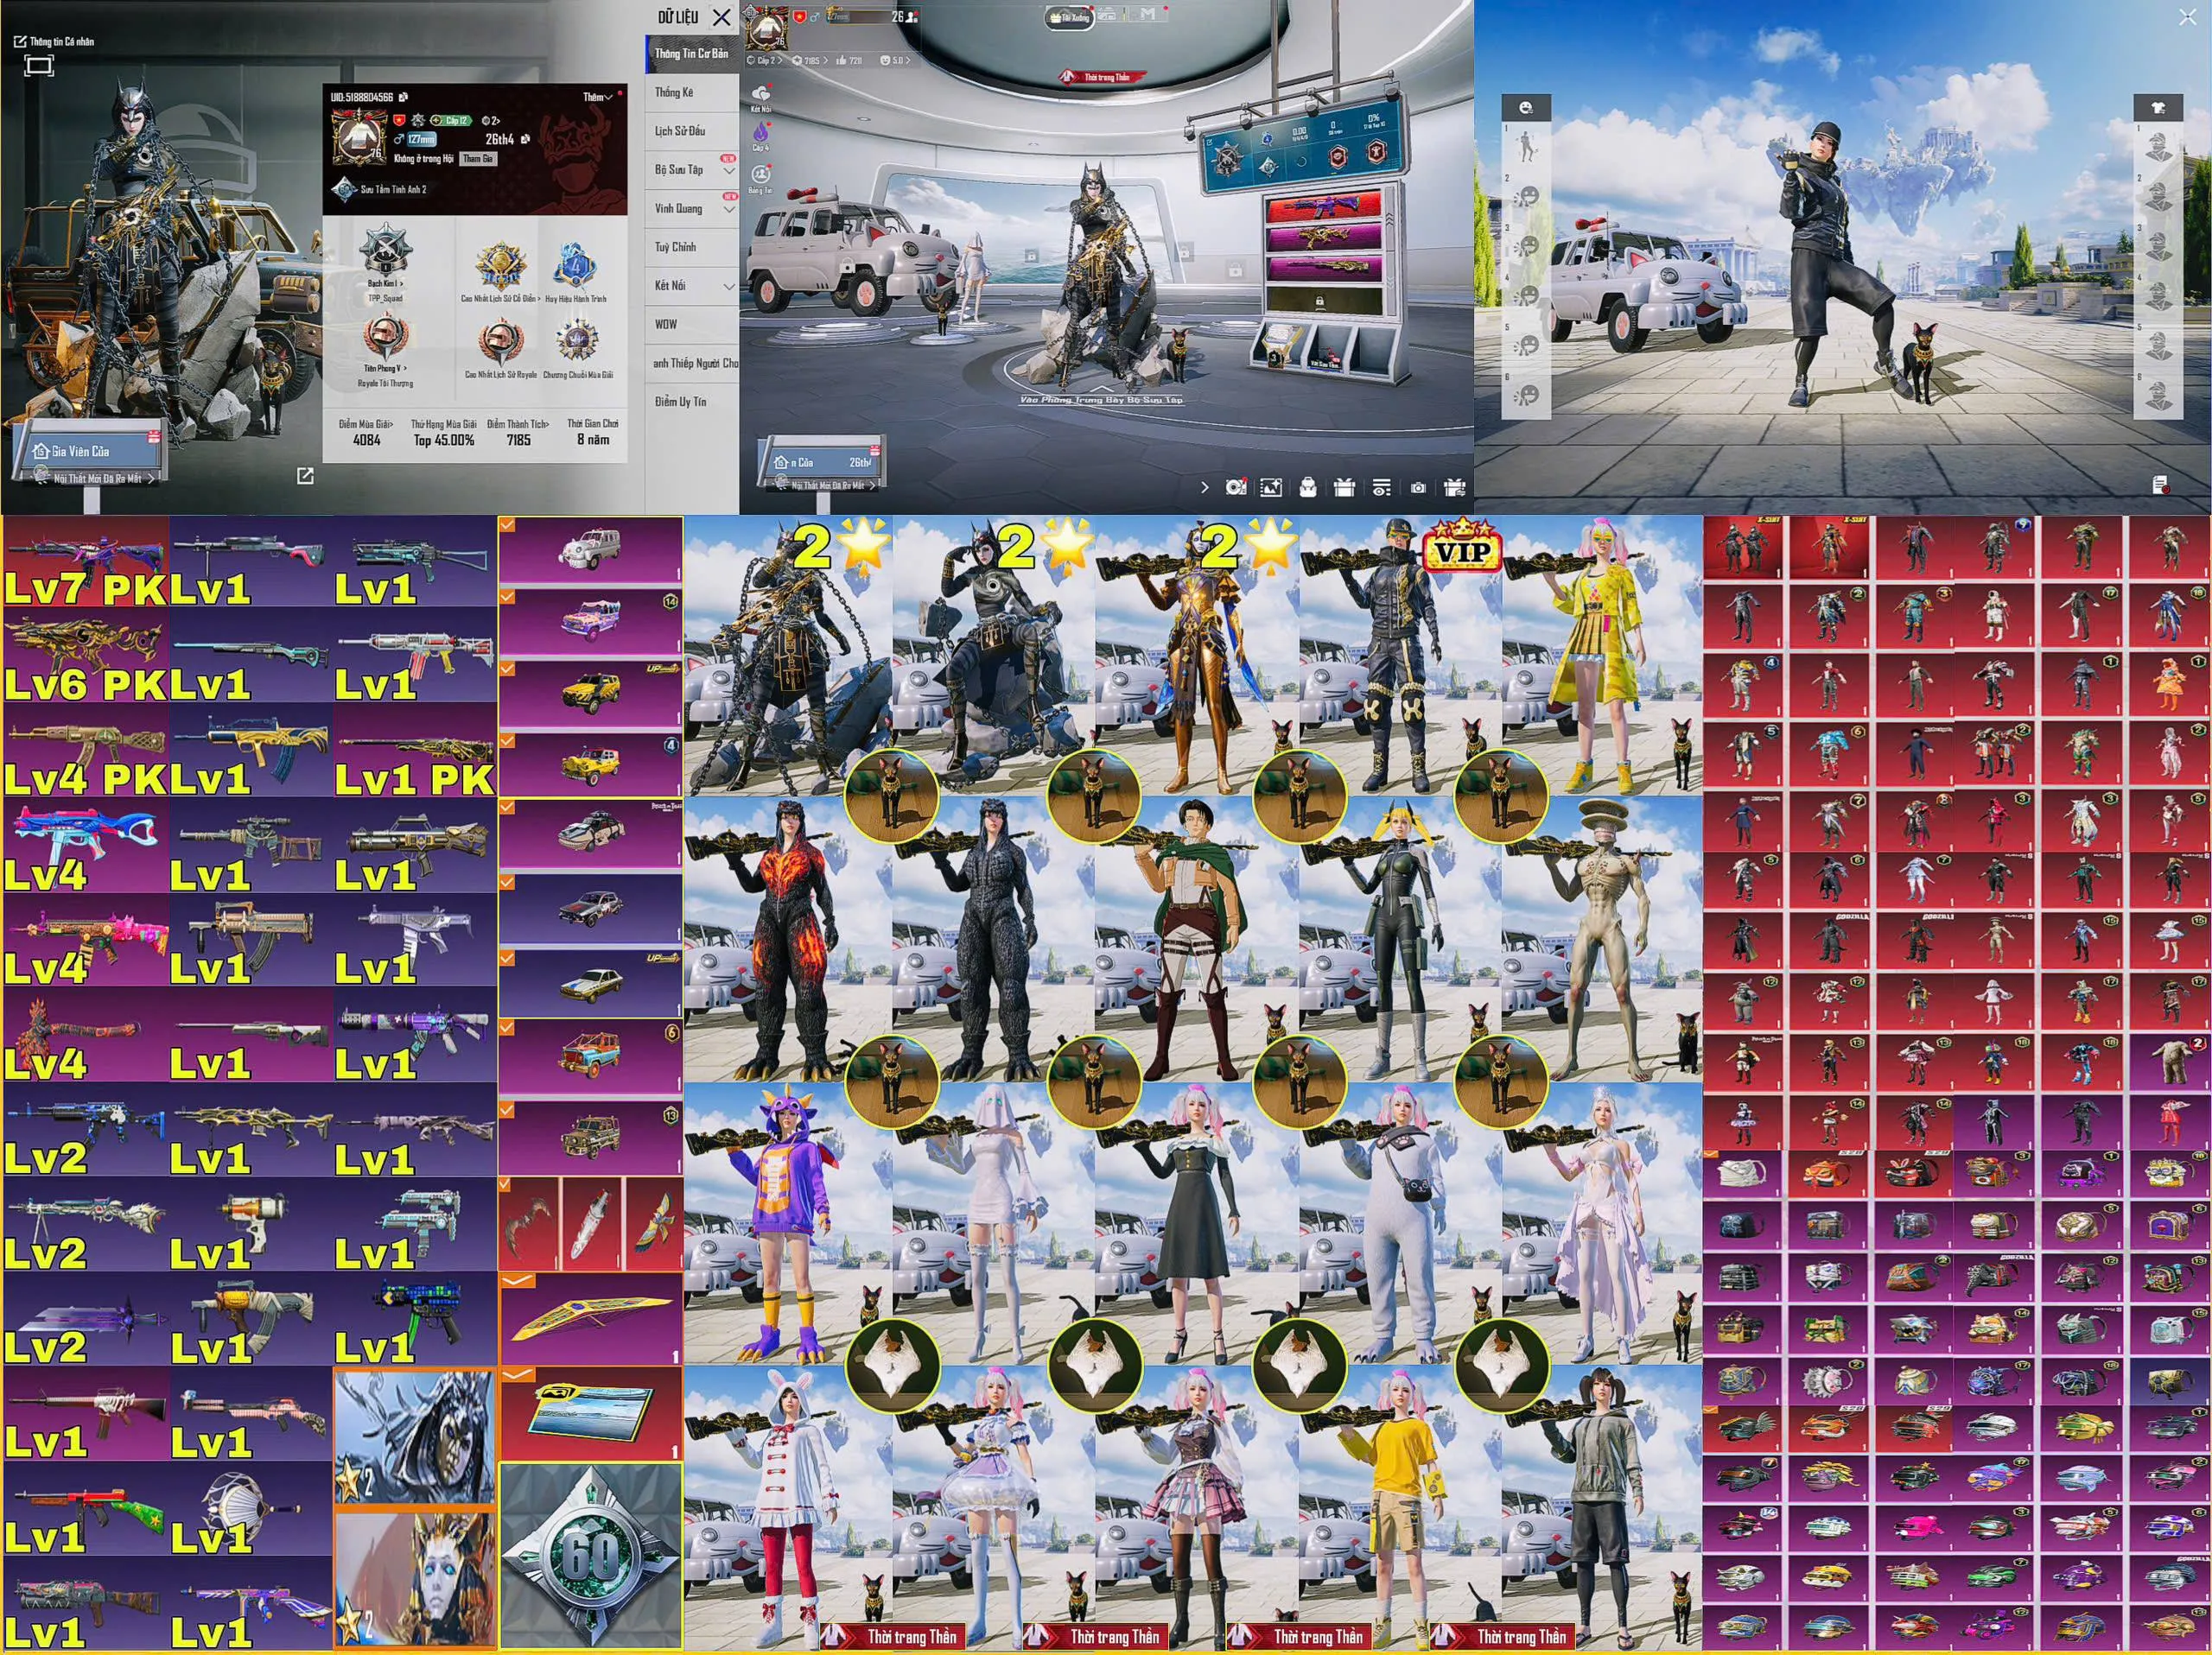Click Vào Phòng Trưng Bày Bộ Sưu Tập

tap(1100, 400)
